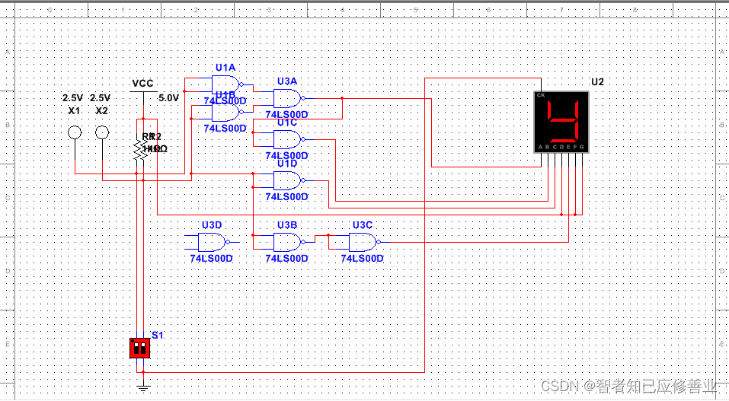Click the X1 probe lamp

pos(75,132)
